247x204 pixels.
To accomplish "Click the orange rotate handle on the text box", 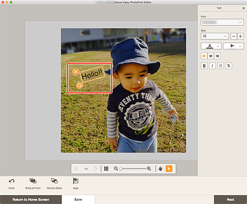I will click(80, 85).
